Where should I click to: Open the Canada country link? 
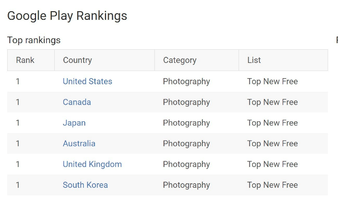tap(77, 102)
